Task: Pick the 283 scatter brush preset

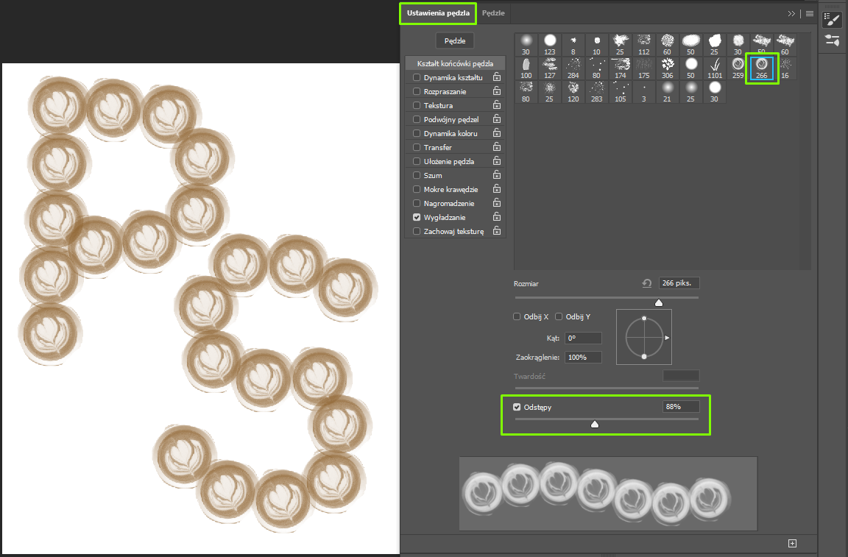Action: pos(596,92)
